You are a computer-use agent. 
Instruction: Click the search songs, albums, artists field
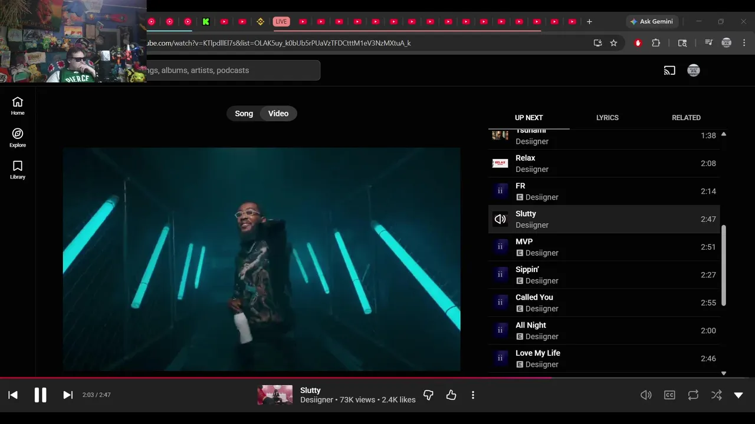click(x=233, y=70)
